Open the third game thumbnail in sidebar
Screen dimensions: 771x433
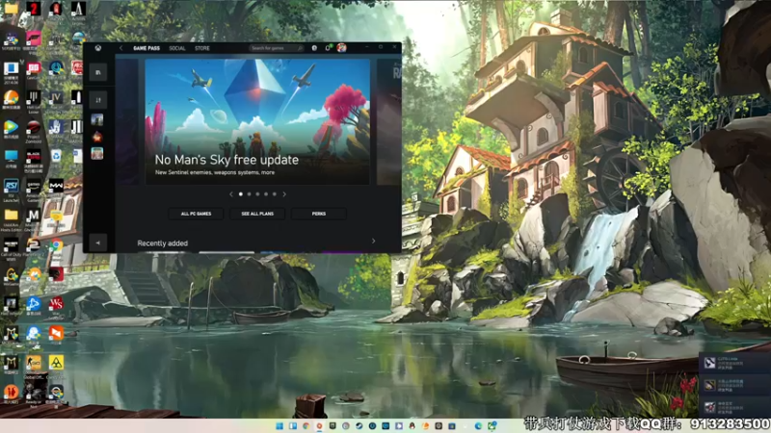[x=97, y=154]
